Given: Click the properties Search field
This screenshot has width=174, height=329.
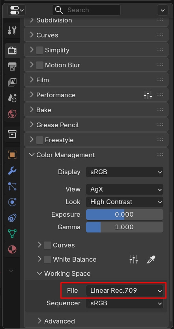Looking at the screenshot, I should point(86,10).
